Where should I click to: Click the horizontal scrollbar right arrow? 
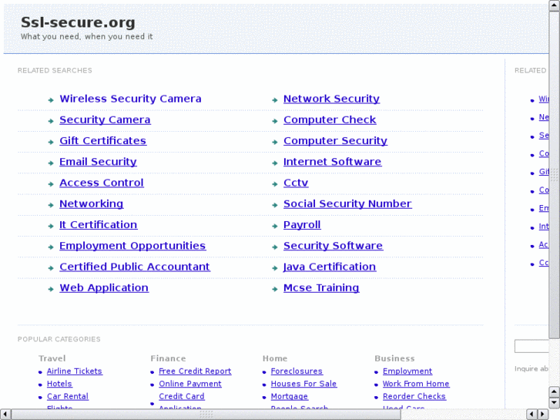pyautogui.click(x=543, y=415)
